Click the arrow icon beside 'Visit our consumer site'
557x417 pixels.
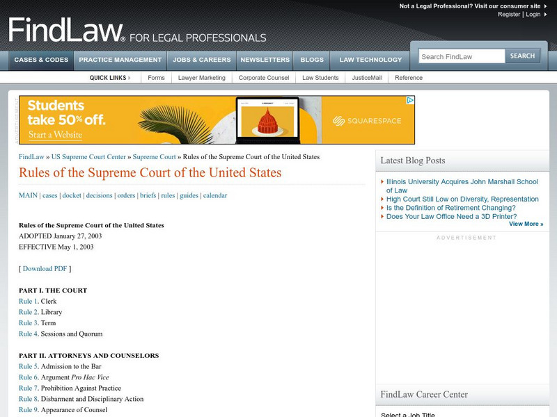[546, 6]
